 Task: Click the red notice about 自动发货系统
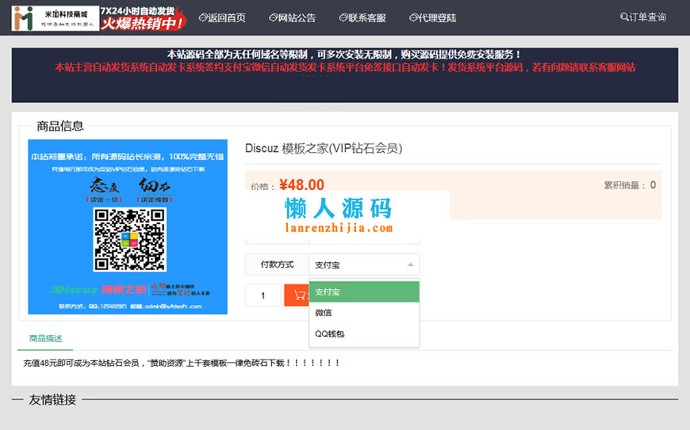[x=345, y=67]
